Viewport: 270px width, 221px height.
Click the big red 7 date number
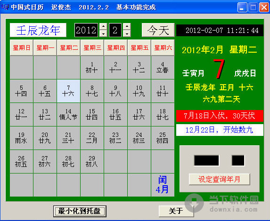coord(219,69)
